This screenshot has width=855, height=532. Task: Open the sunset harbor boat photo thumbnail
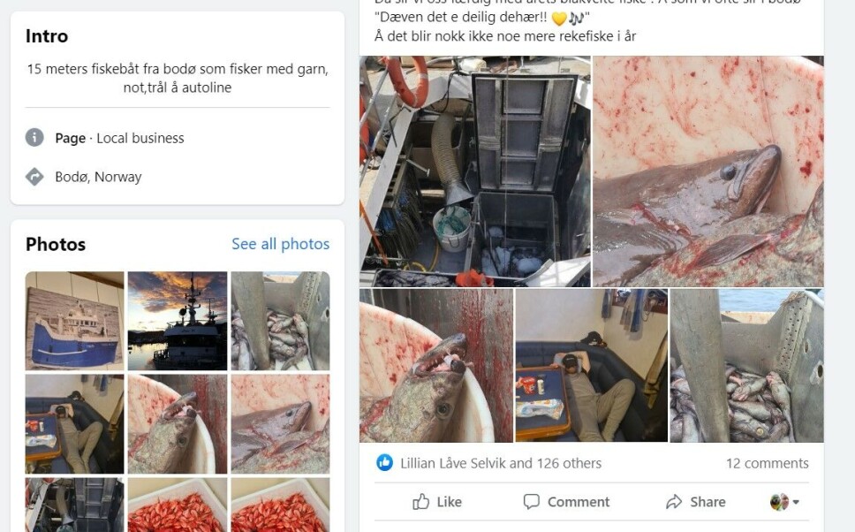coord(178,320)
